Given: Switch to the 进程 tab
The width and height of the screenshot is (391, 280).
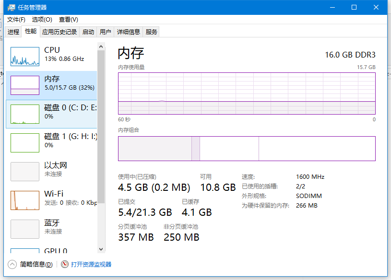Looking at the screenshot, I should click(13, 32).
